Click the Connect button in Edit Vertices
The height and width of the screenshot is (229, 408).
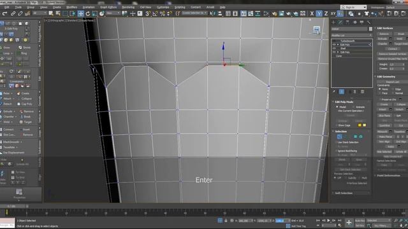click(x=393, y=48)
